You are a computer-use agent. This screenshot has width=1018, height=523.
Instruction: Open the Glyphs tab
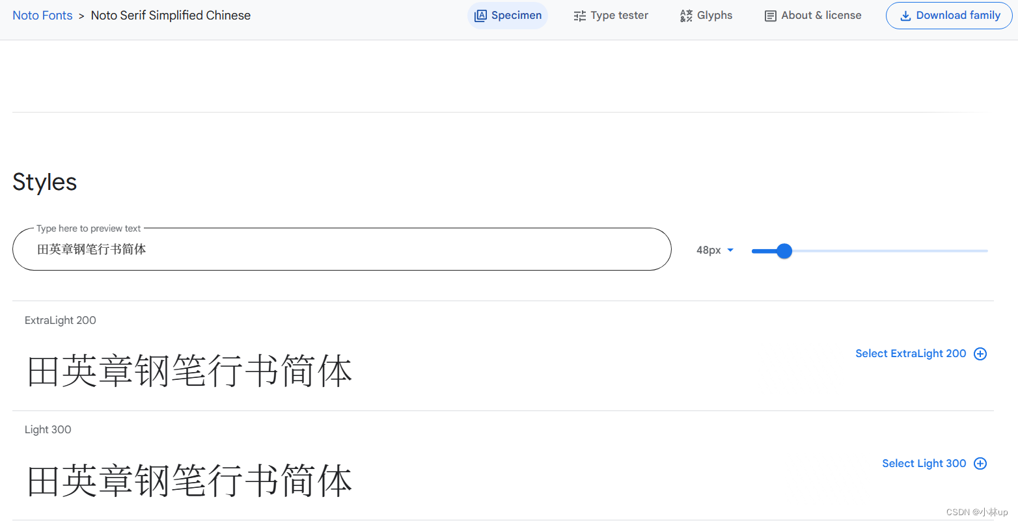click(706, 16)
